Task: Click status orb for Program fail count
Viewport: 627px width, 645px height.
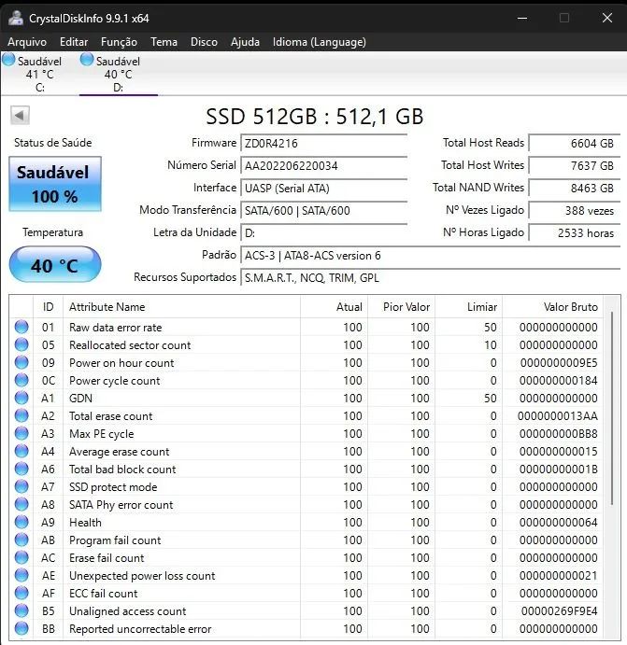Action: coord(21,540)
